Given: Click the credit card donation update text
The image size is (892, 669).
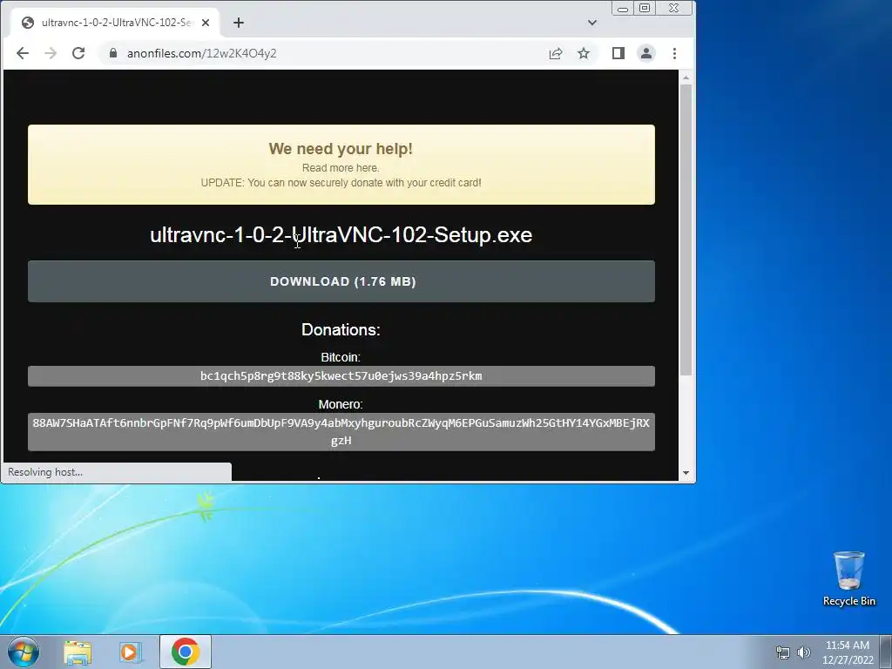Looking at the screenshot, I should pos(341,183).
